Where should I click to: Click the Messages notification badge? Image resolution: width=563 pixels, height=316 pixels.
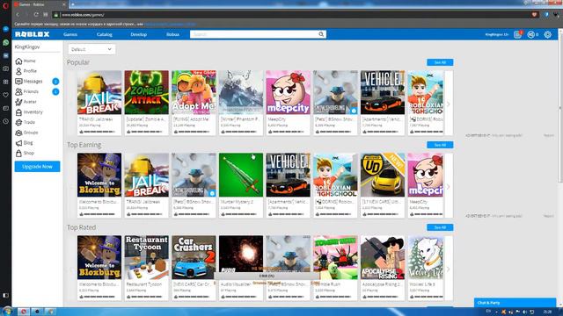pyautogui.click(x=55, y=82)
